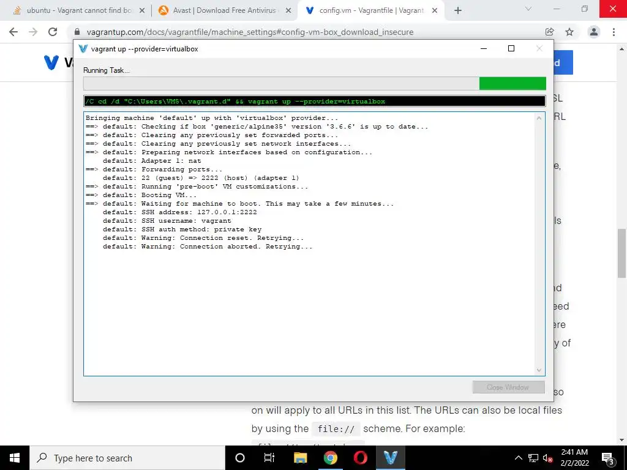
Task: Click the disabled Close Window button
Action: [x=508, y=387]
